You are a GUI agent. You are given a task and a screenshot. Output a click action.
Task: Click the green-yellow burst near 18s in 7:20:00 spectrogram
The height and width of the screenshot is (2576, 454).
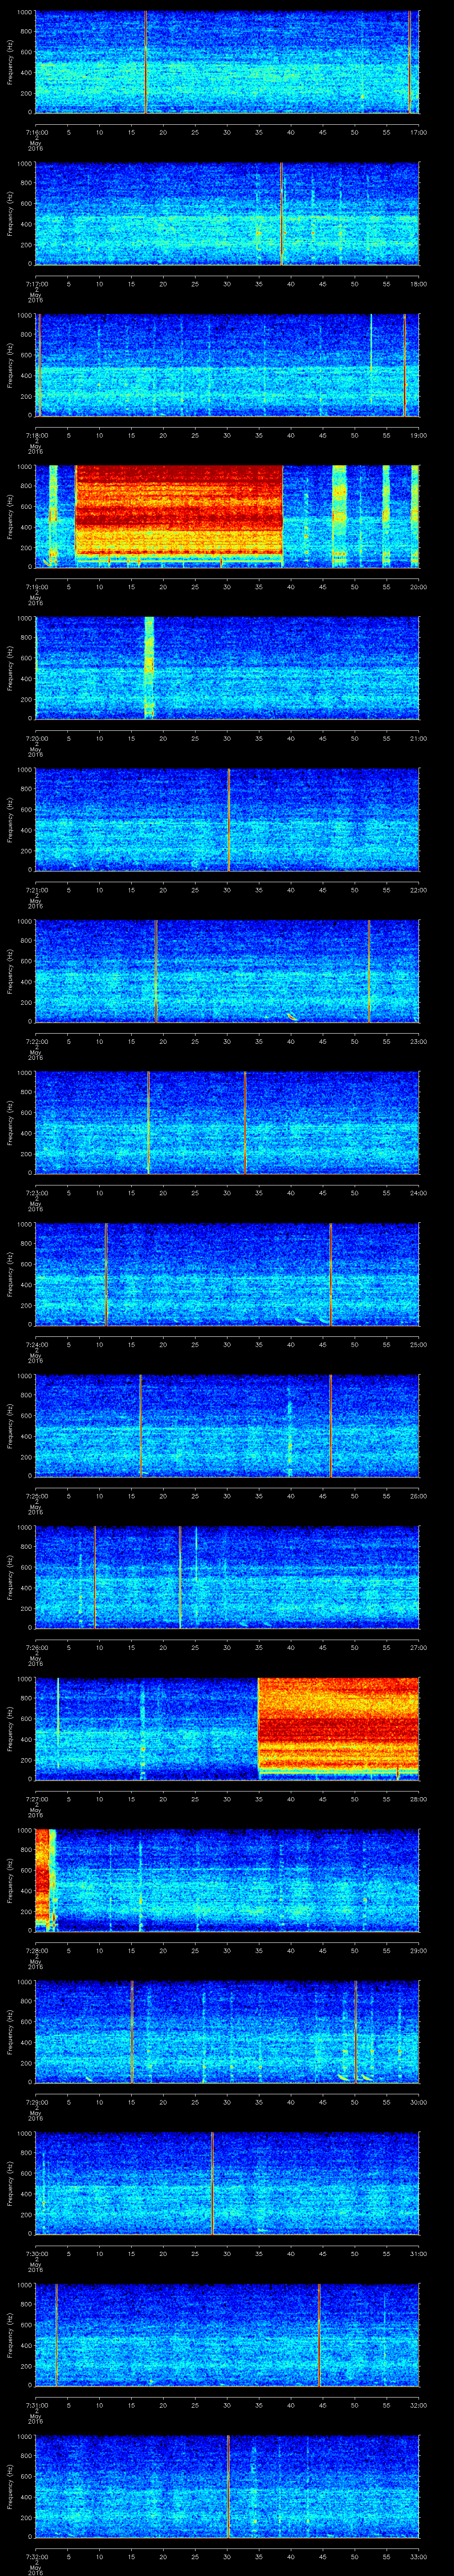150,668
